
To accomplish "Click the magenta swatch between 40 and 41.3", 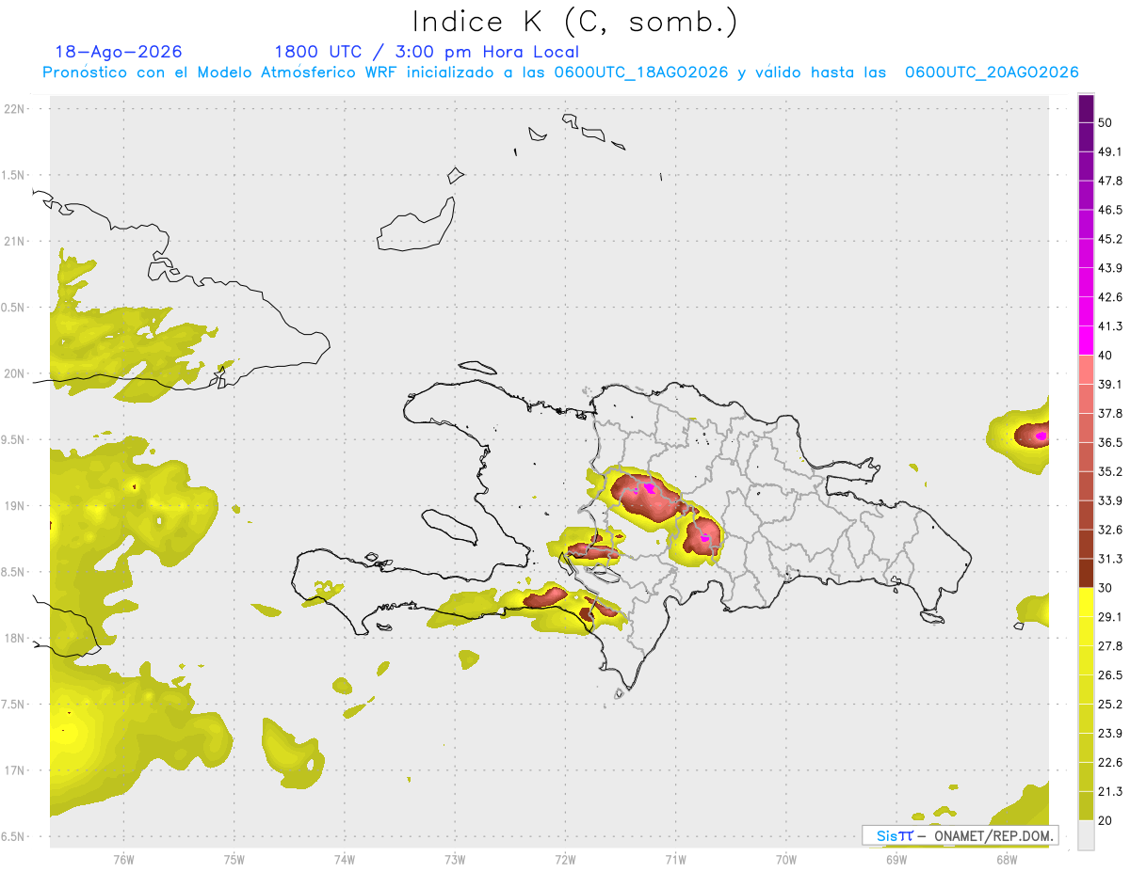I will [x=1086, y=341].
